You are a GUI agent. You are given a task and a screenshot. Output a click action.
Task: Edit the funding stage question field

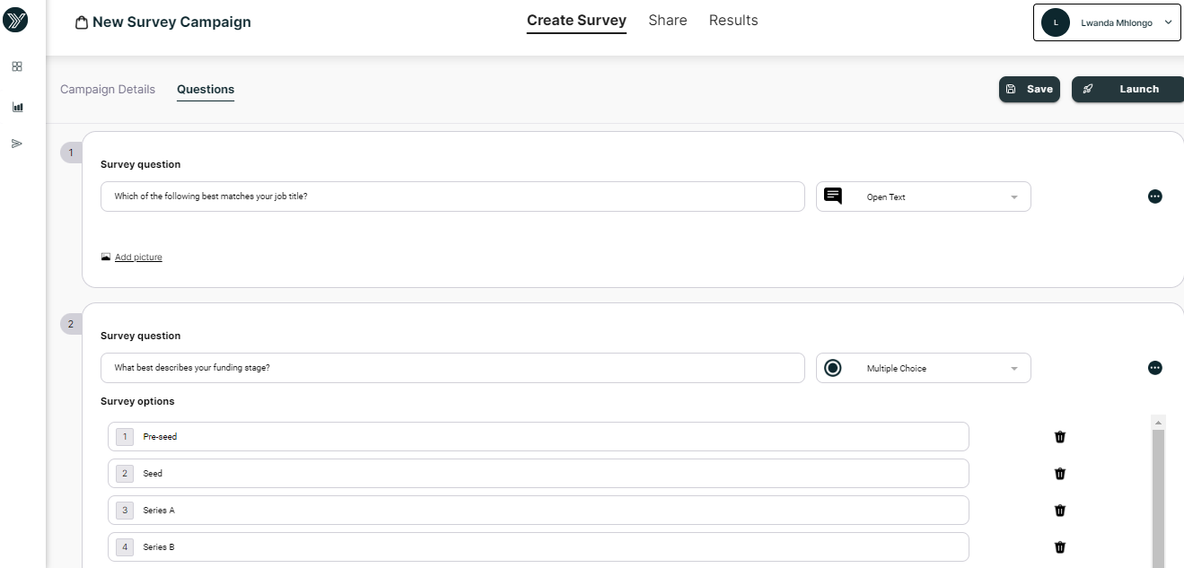(452, 368)
